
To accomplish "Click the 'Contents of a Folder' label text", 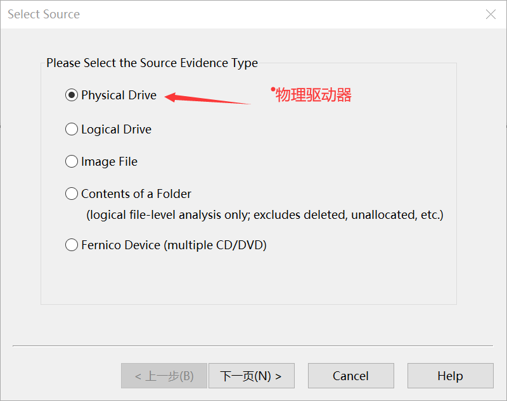I will 136,194.
